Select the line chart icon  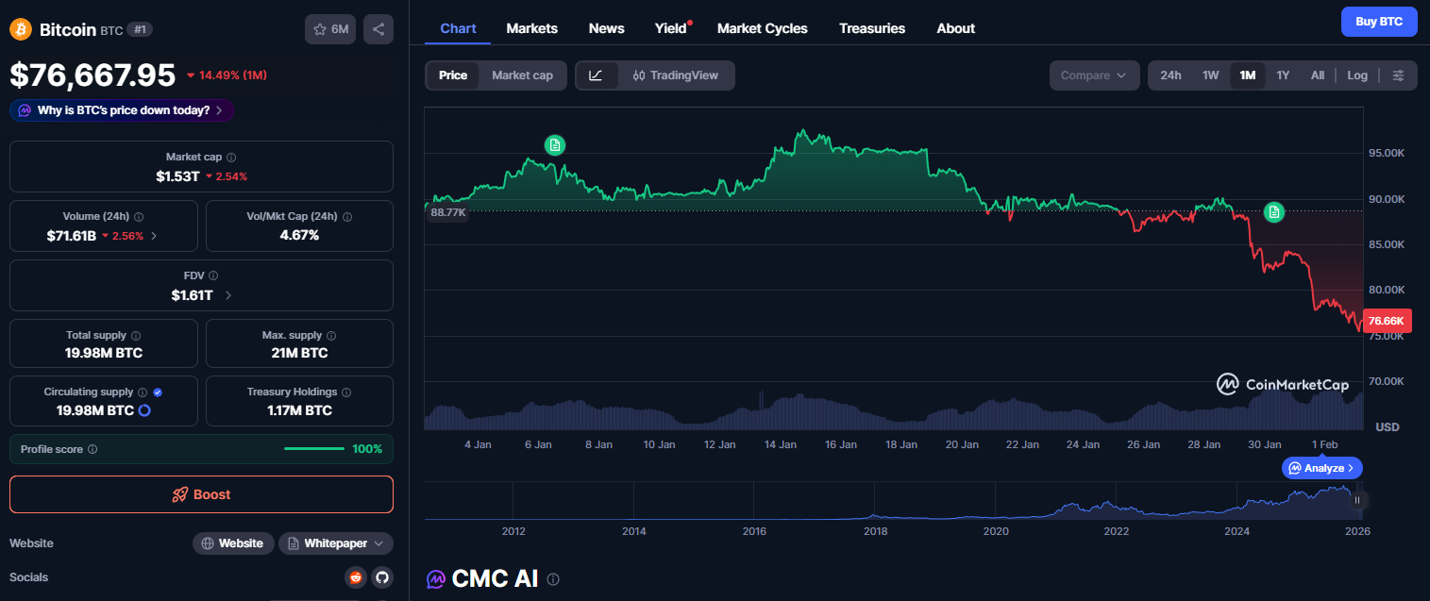click(x=596, y=75)
